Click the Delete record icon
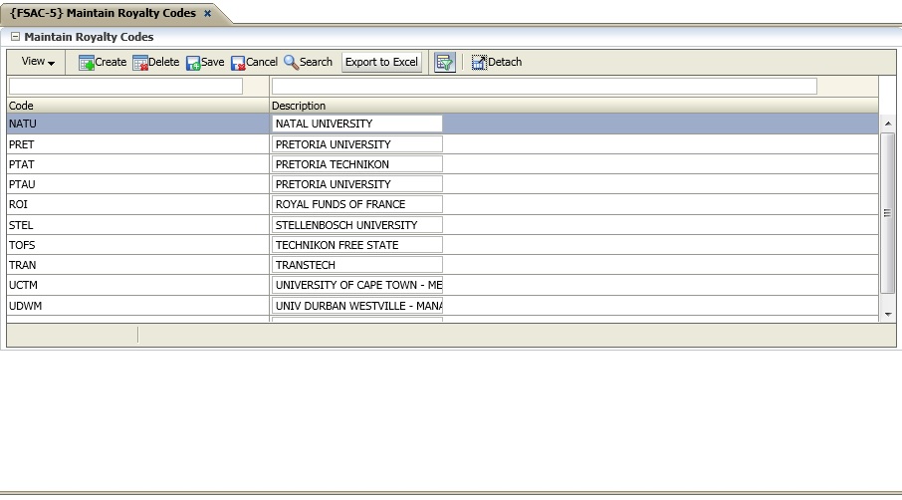The height and width of the screenshot is (500, 902). tap(140, 63)
